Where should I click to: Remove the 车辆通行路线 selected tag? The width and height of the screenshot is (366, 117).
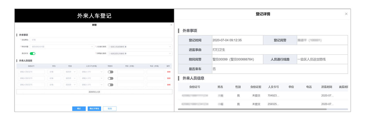(126, 53)
